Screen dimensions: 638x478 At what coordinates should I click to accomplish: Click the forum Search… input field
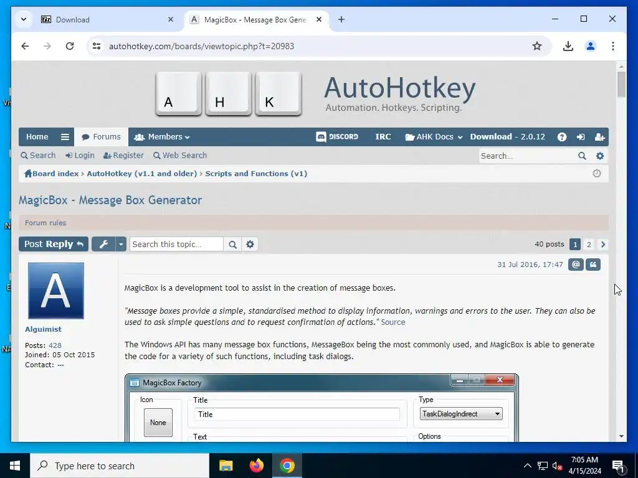coord(526,156)
